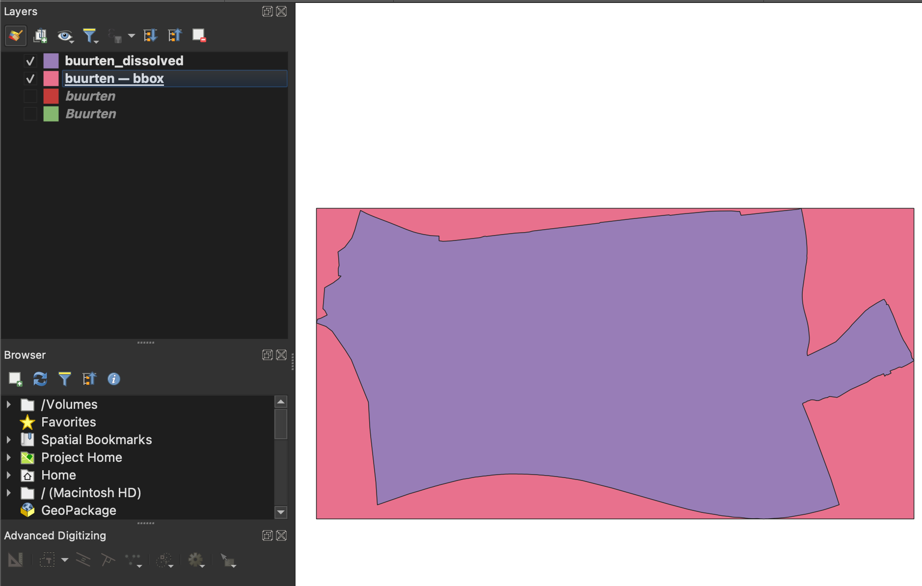The width and height of the screenshot is (922, 586).
Task: Expand the Spatial Bookmarks tree node
Action: click(8, 440)
